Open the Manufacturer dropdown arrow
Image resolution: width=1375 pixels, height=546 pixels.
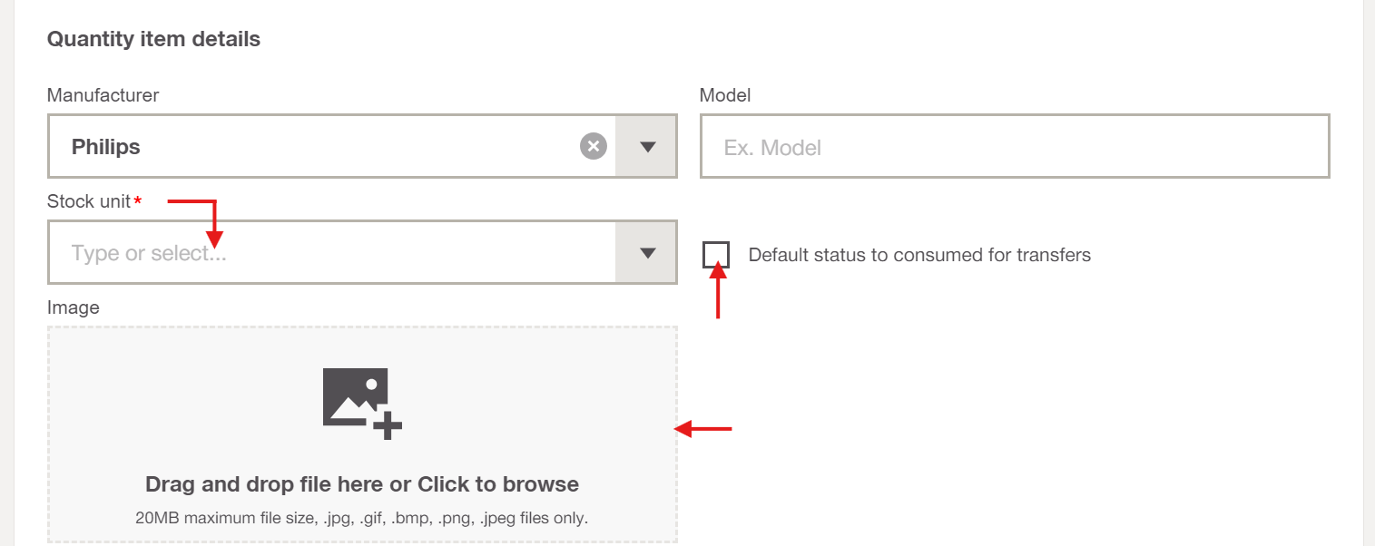point(647,146)
